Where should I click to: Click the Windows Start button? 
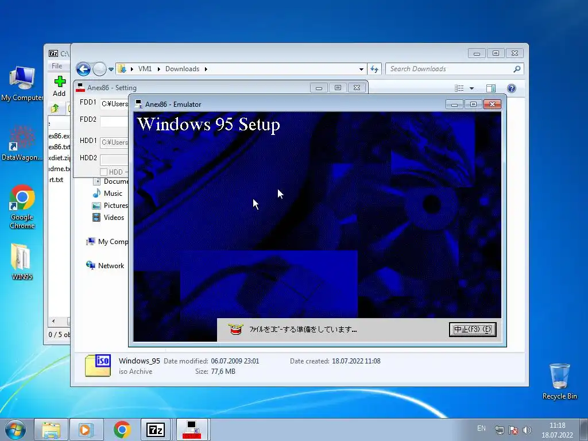click(16, 430)
